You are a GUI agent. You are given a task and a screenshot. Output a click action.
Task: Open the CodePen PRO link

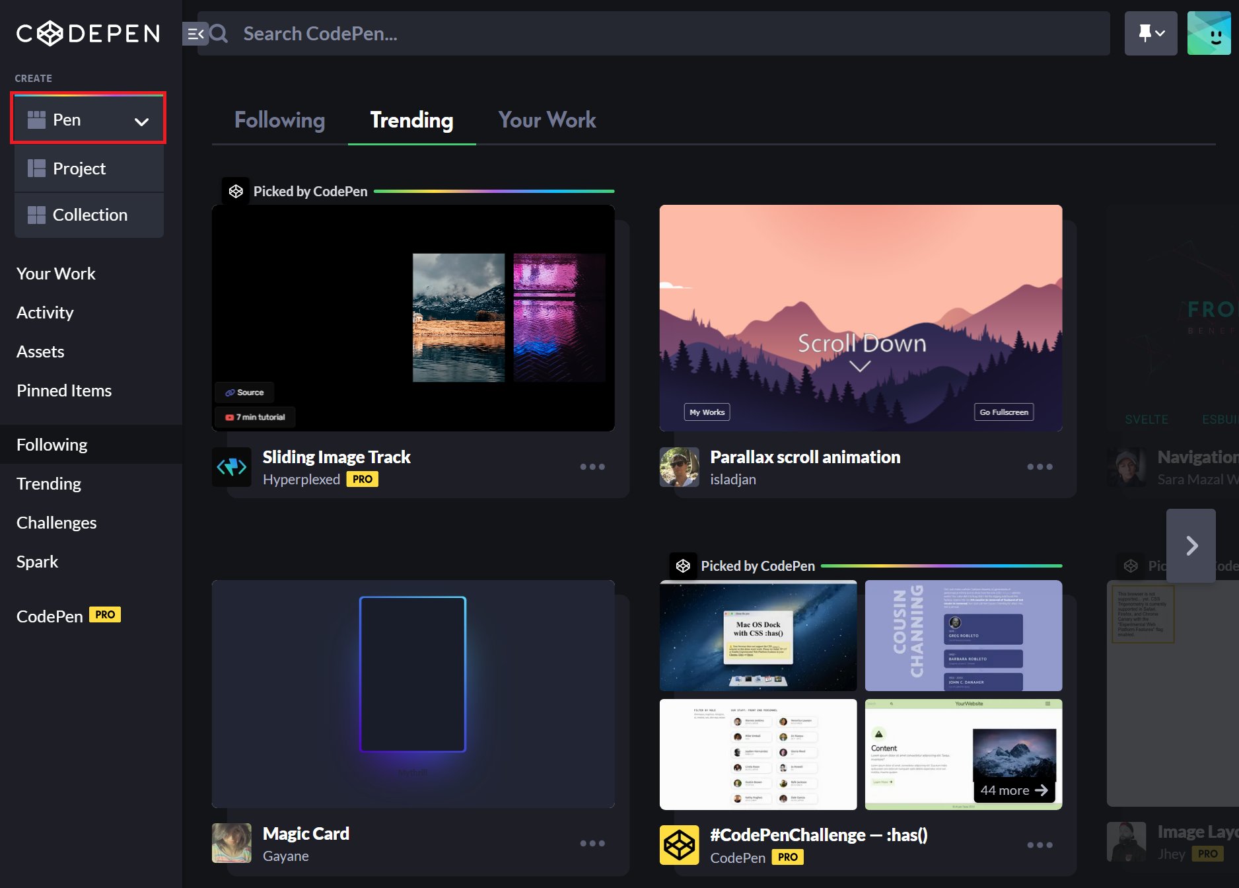69,616
